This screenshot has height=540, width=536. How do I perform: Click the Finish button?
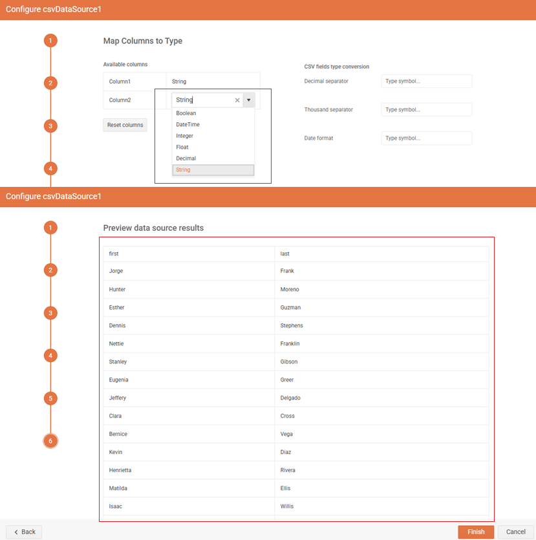[x=476, y=532]
